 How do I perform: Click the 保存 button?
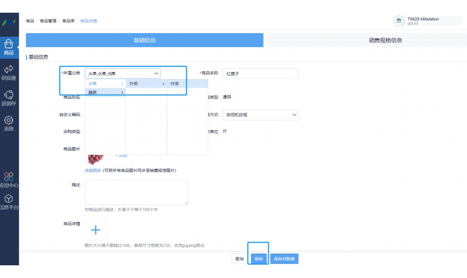(x=259, y=259)
